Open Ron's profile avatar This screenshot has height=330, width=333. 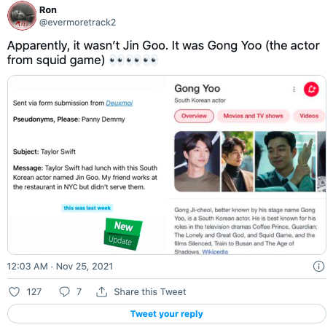pyautogui.click(x=22, y=16)
